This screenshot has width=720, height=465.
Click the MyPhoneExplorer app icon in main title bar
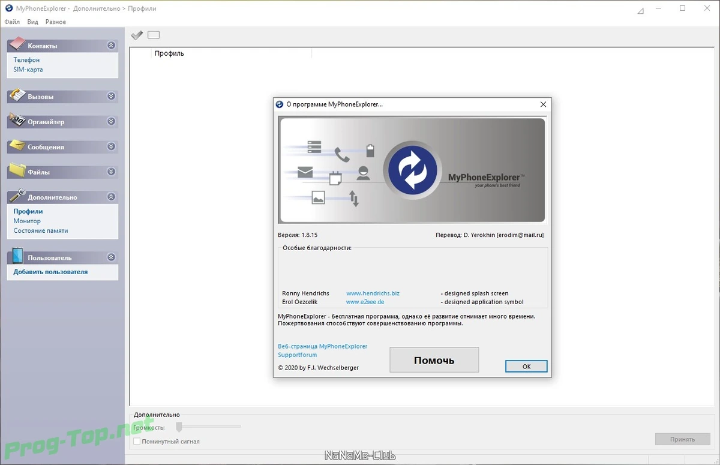click(x=8, y=8)
